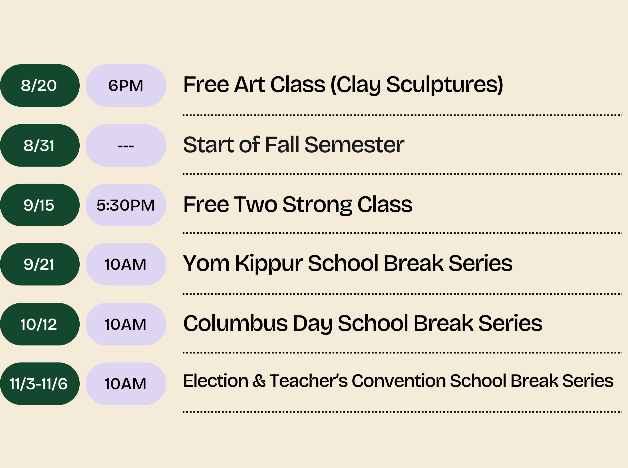
Task: Click dotted divider under Fall Semester row
Action: [x=402, y=174]
